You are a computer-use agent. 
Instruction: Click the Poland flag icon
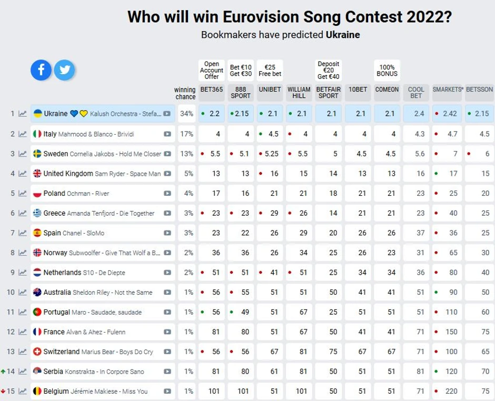[x=37, y=194]
